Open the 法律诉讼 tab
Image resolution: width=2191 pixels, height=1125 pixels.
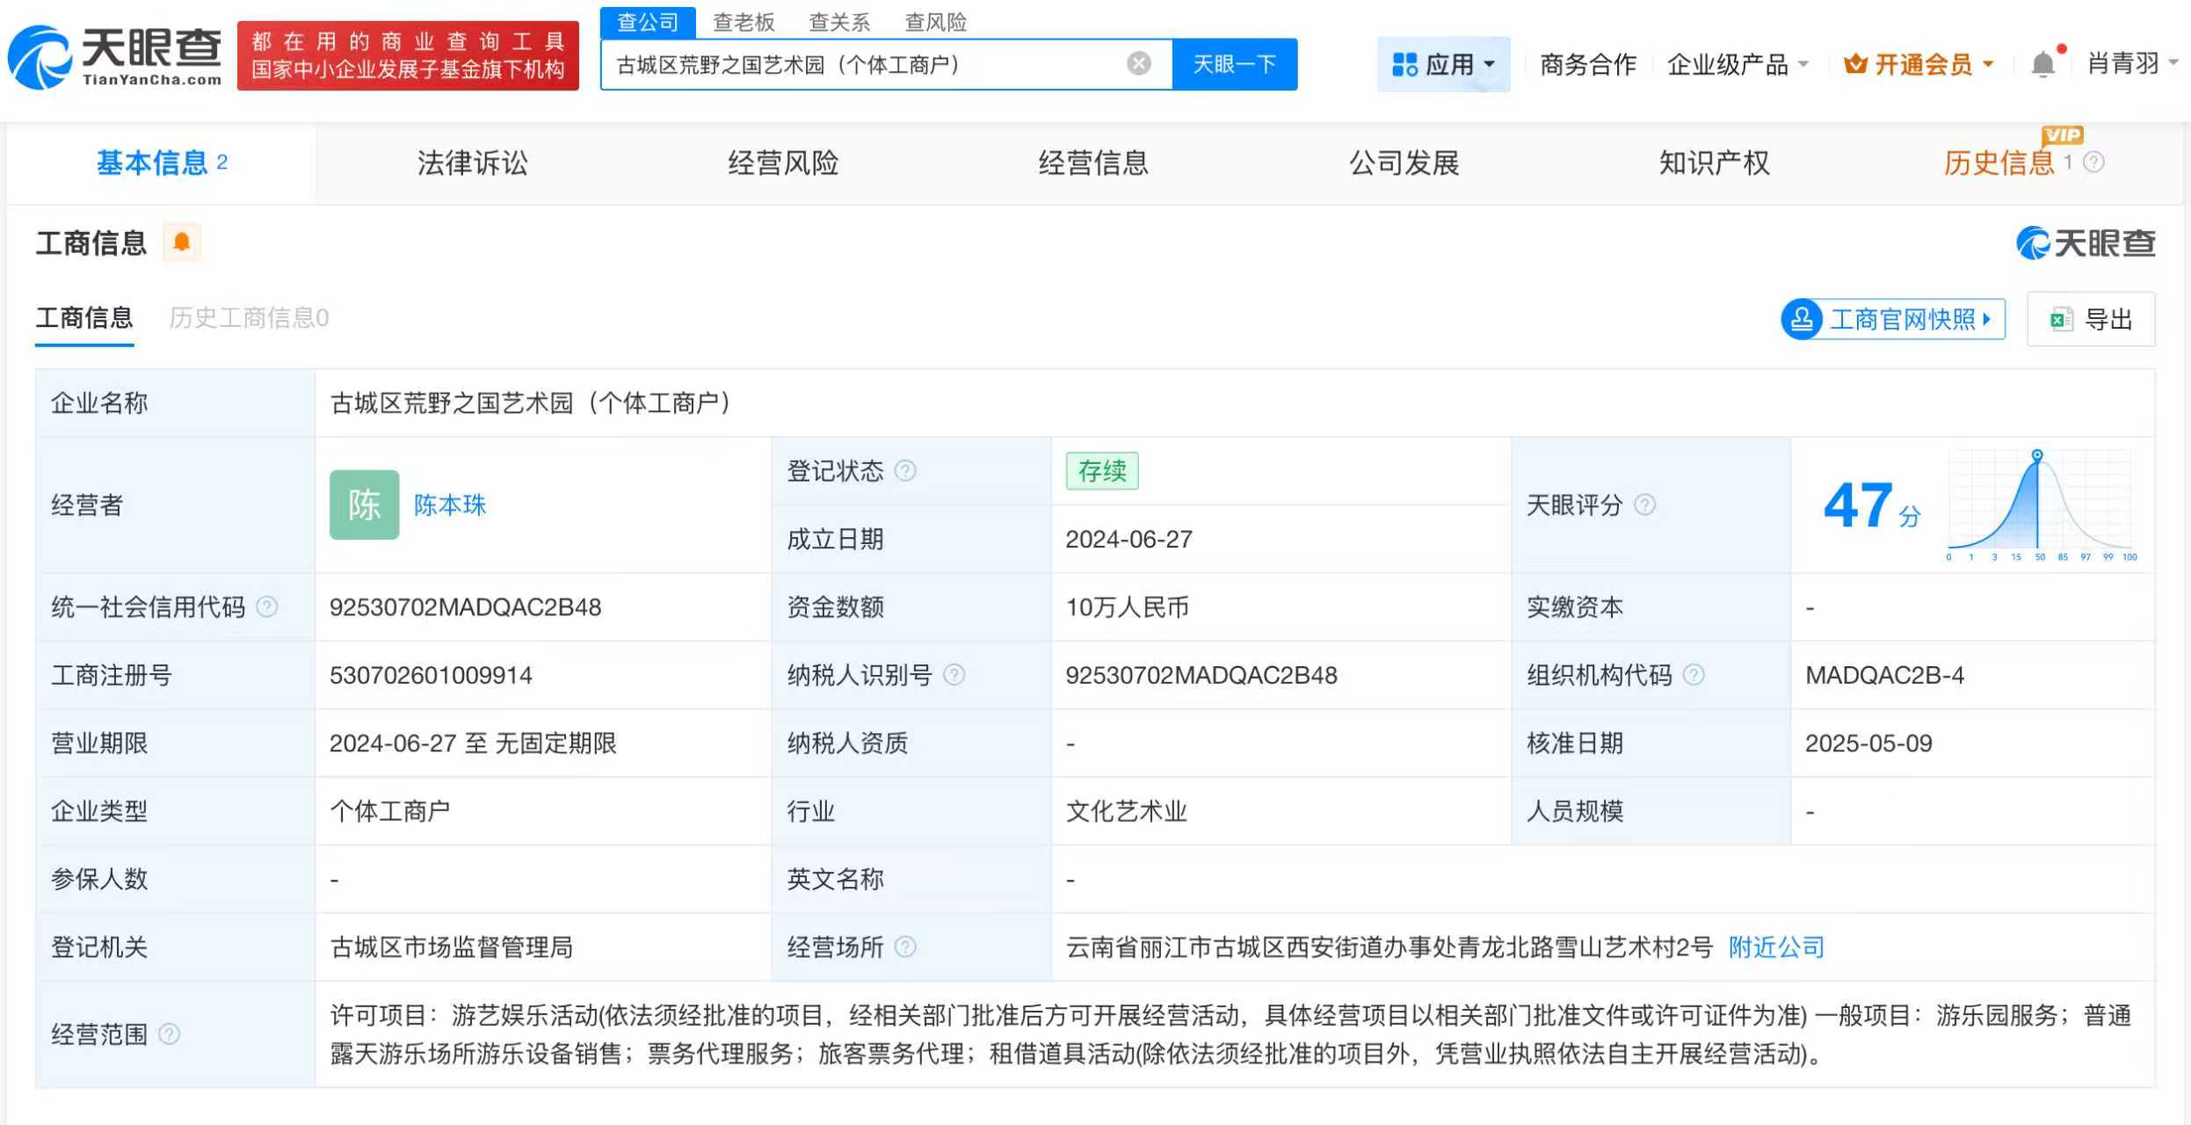pos(471,163)
